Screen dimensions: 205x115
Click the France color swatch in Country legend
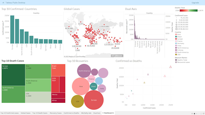[x=176, y=41]
